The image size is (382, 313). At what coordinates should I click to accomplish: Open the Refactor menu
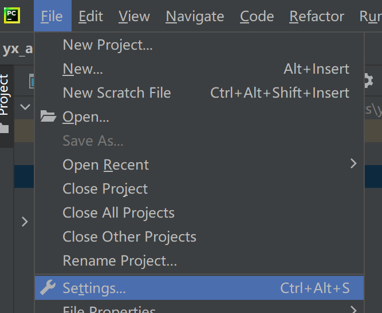(317, 17)
